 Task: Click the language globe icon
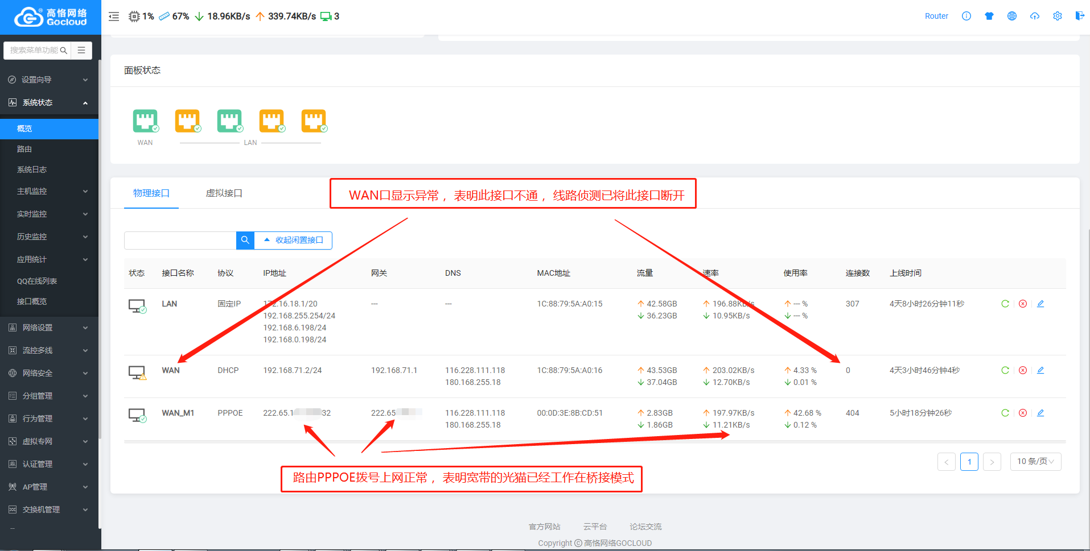[x=1012, y=16]
